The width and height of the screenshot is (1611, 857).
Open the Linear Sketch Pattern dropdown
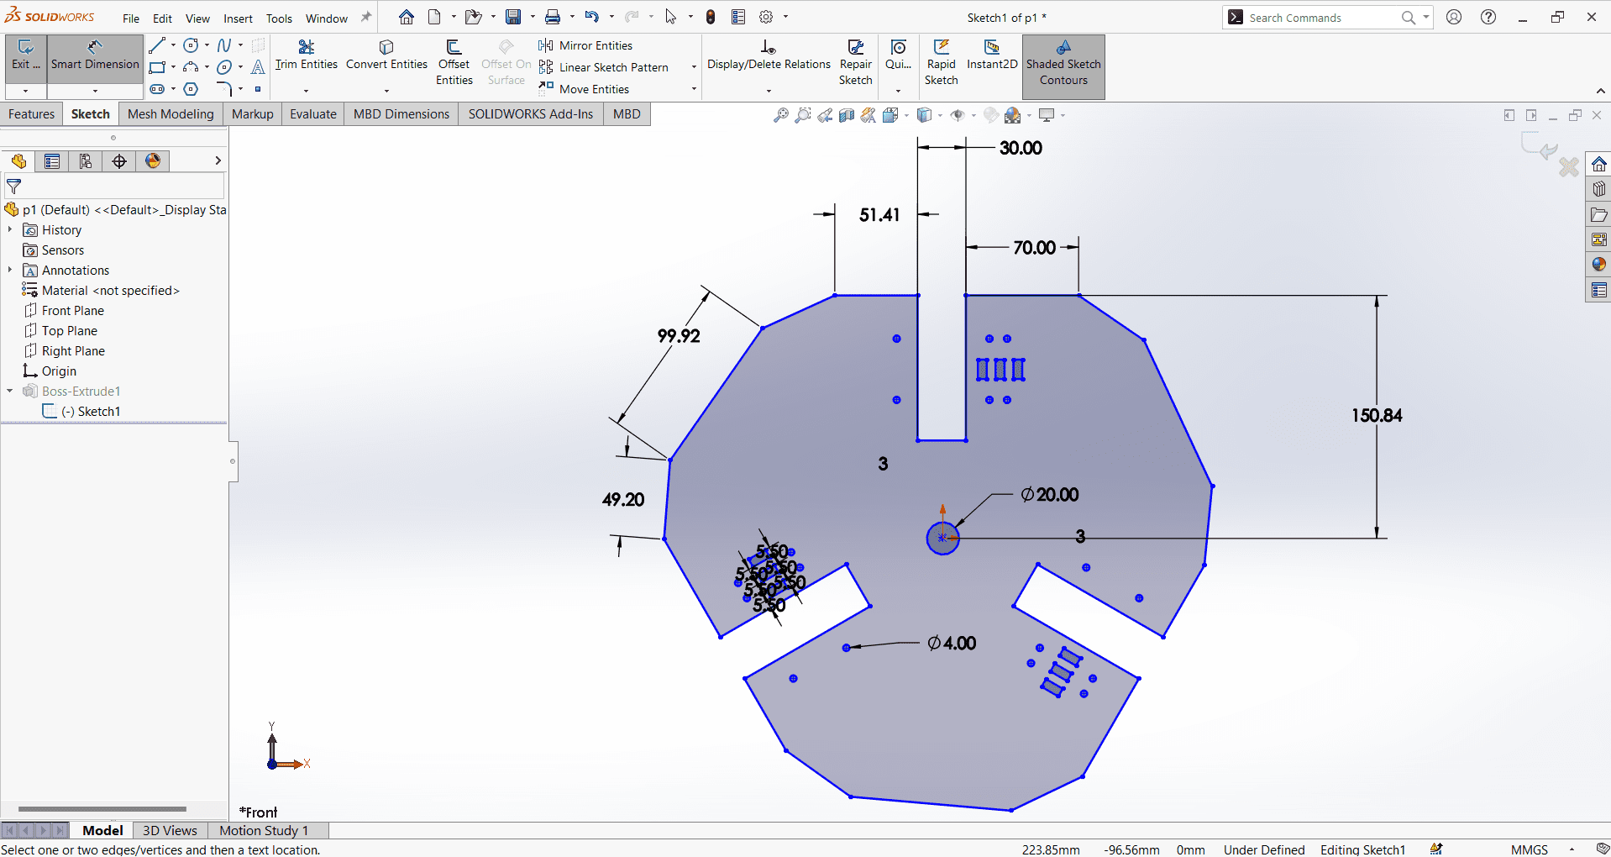pos(694,67)
